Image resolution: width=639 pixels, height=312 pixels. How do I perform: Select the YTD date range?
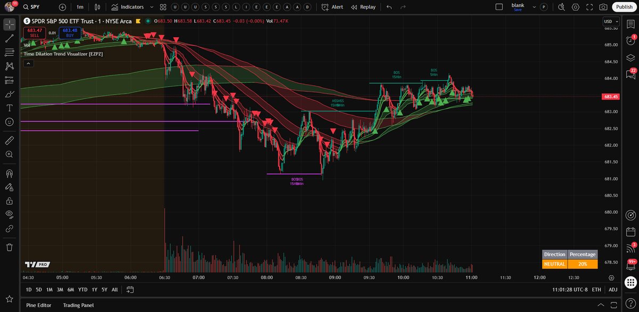click(x=83, y=290)
